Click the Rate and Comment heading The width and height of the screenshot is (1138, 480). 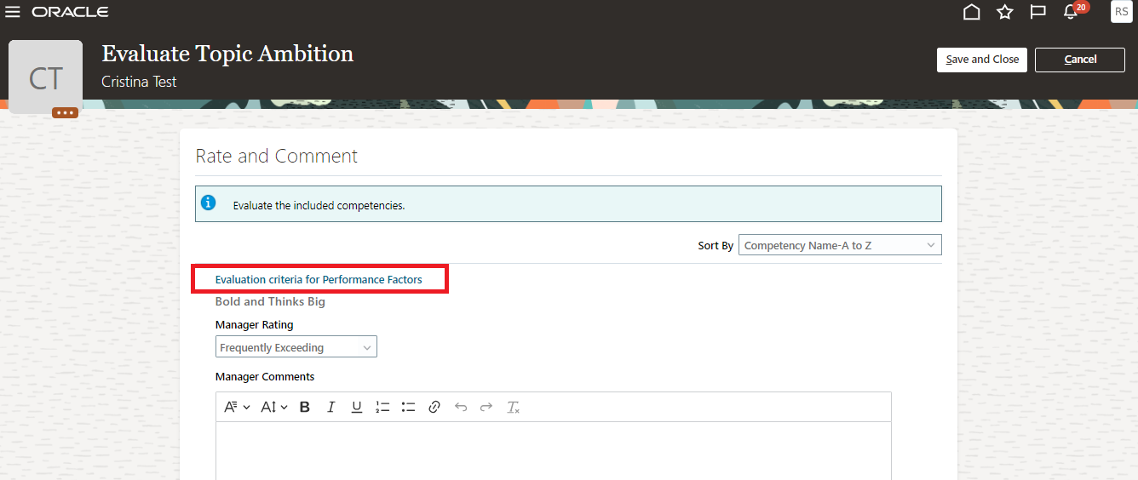(277, 156)
